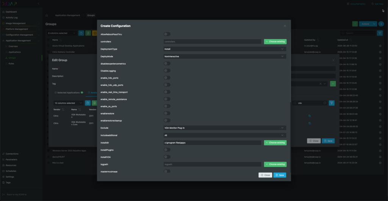Open gear menu for row updated 2024-08-28 11:23:02

[380, 46]
